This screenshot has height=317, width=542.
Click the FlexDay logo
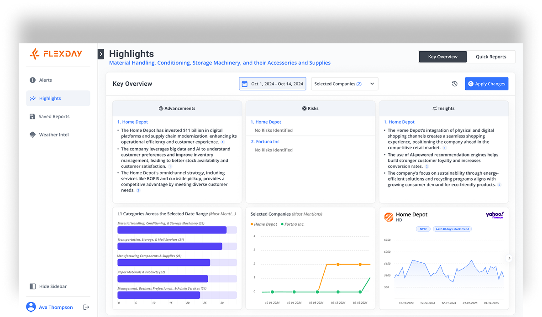coord(56,54)
